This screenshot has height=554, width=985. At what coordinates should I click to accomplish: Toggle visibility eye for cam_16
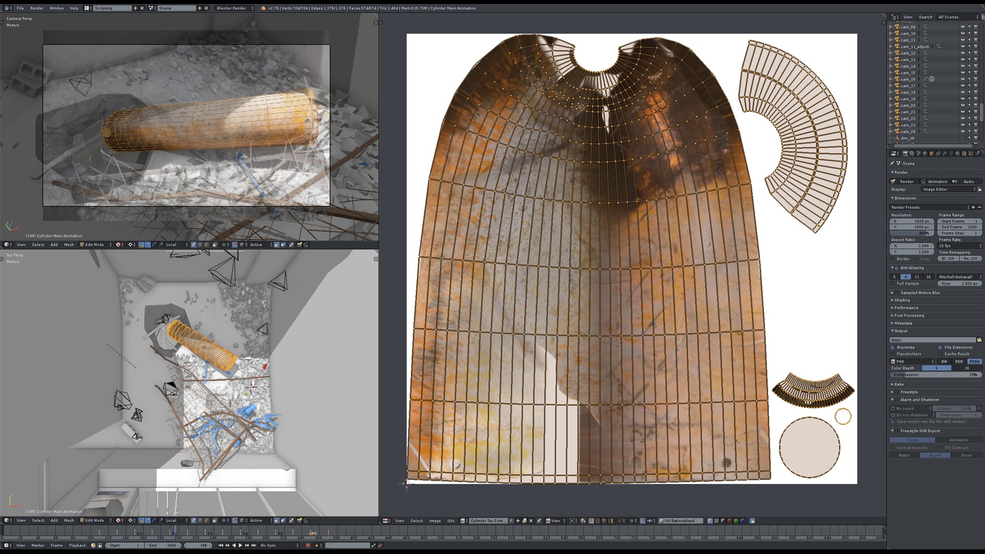click(962, 79)
